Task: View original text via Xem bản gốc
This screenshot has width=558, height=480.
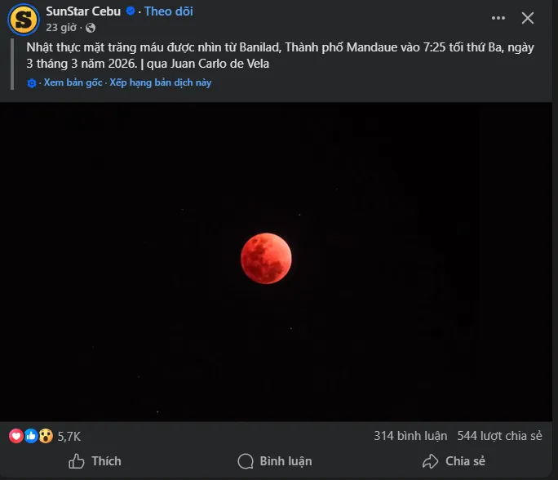Action: 73,82
